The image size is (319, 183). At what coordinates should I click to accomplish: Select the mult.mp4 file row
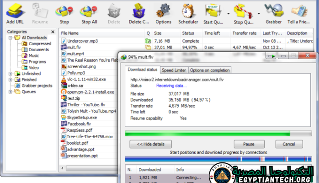(x=89, y=54)
